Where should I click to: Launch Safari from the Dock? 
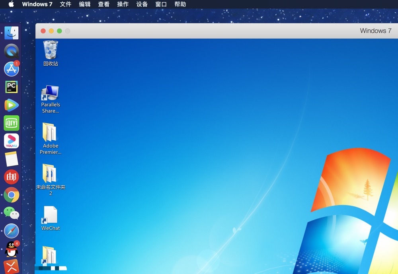(x=12, y=231)
